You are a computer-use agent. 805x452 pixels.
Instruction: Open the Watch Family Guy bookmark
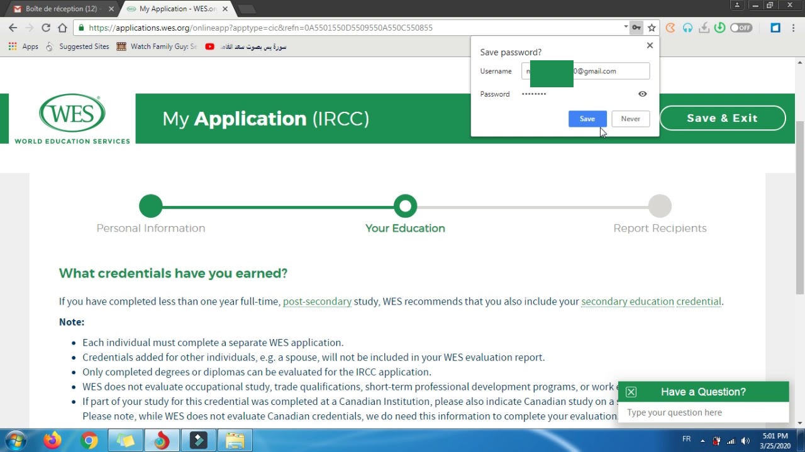pos(157,46)
